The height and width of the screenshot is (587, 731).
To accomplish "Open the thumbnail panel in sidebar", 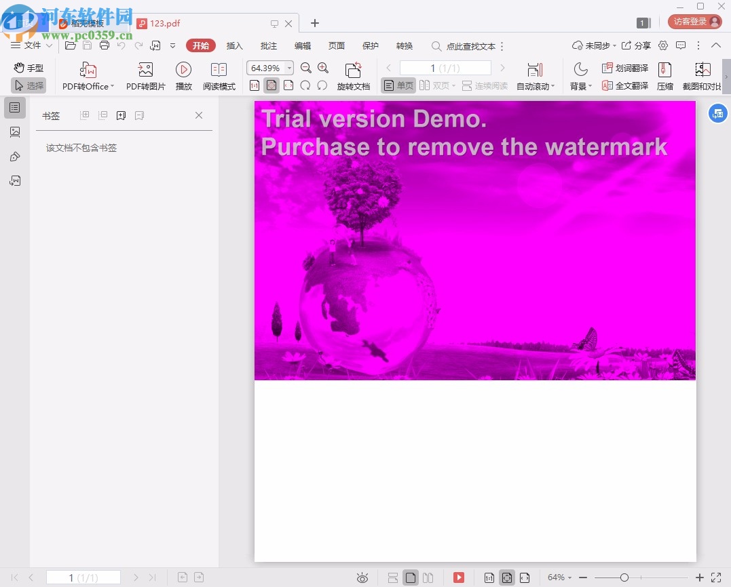I will click(15, 132).
